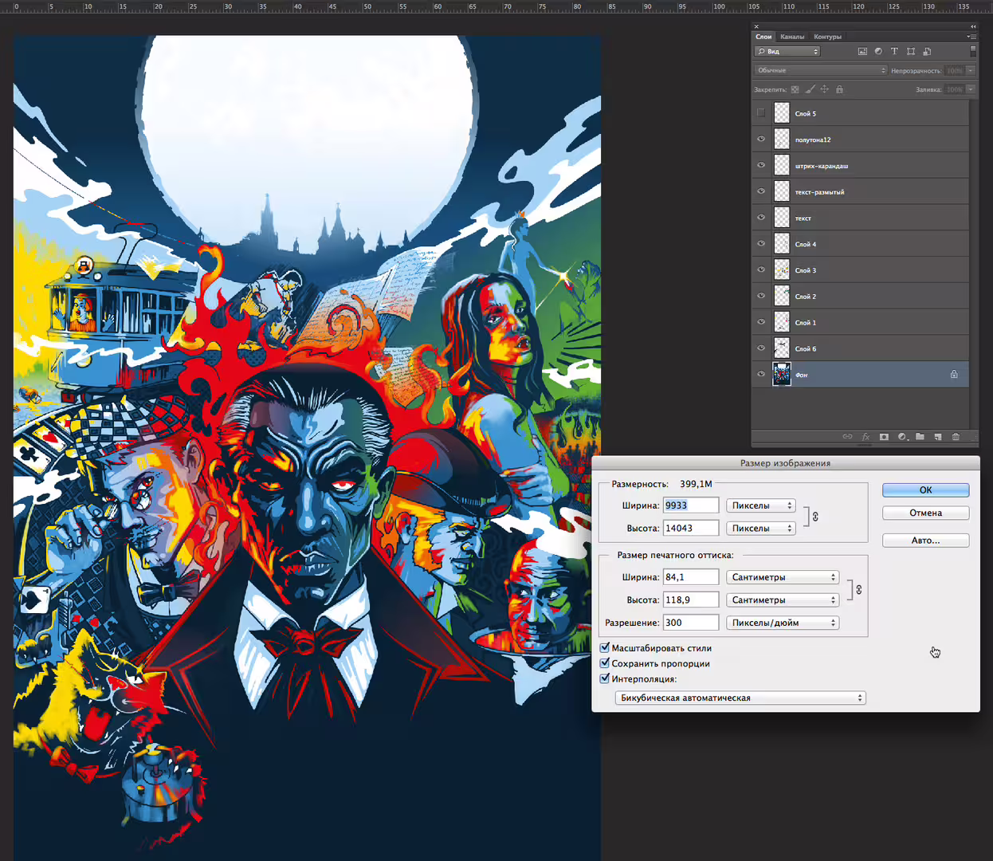The image size is (993, 861).
Task: Open Бикубическая автоматическая interpolation dropdown
Action: 740,698
